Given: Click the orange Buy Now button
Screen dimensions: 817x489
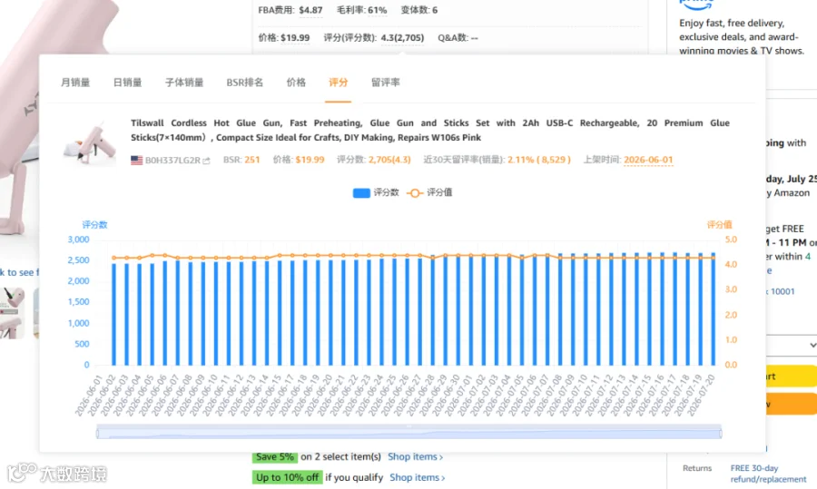Looking at the screenshot, I should tap(791, 404).
